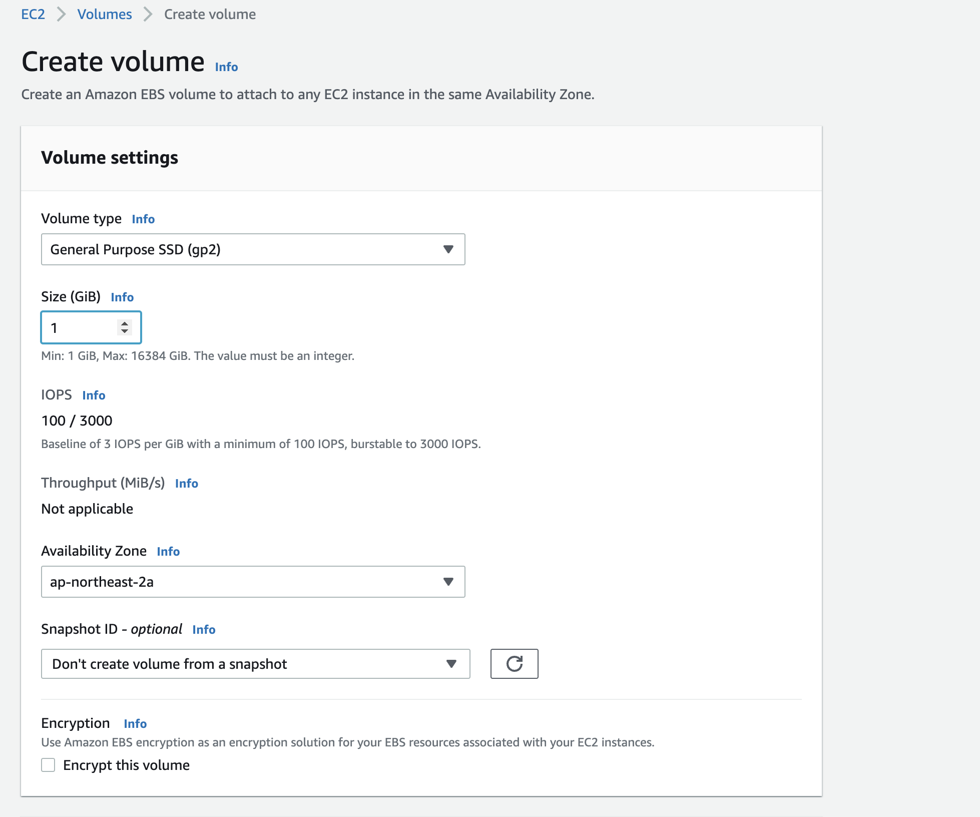The image size is (980, 817).
Task: Open the Snapshot ID dropdown
Action: click(255, 664)
